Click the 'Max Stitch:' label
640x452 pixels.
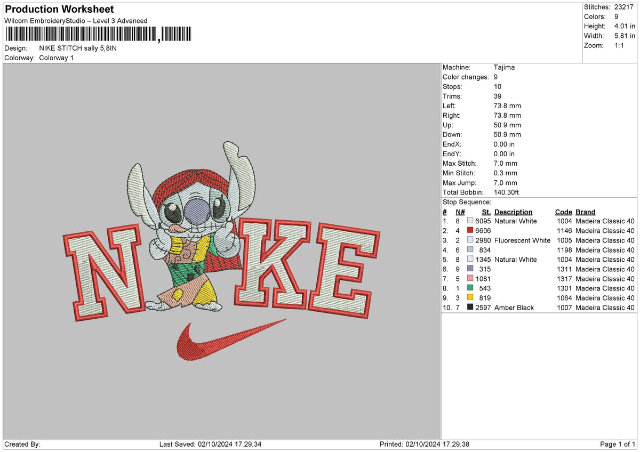click(x=461, y=164)
